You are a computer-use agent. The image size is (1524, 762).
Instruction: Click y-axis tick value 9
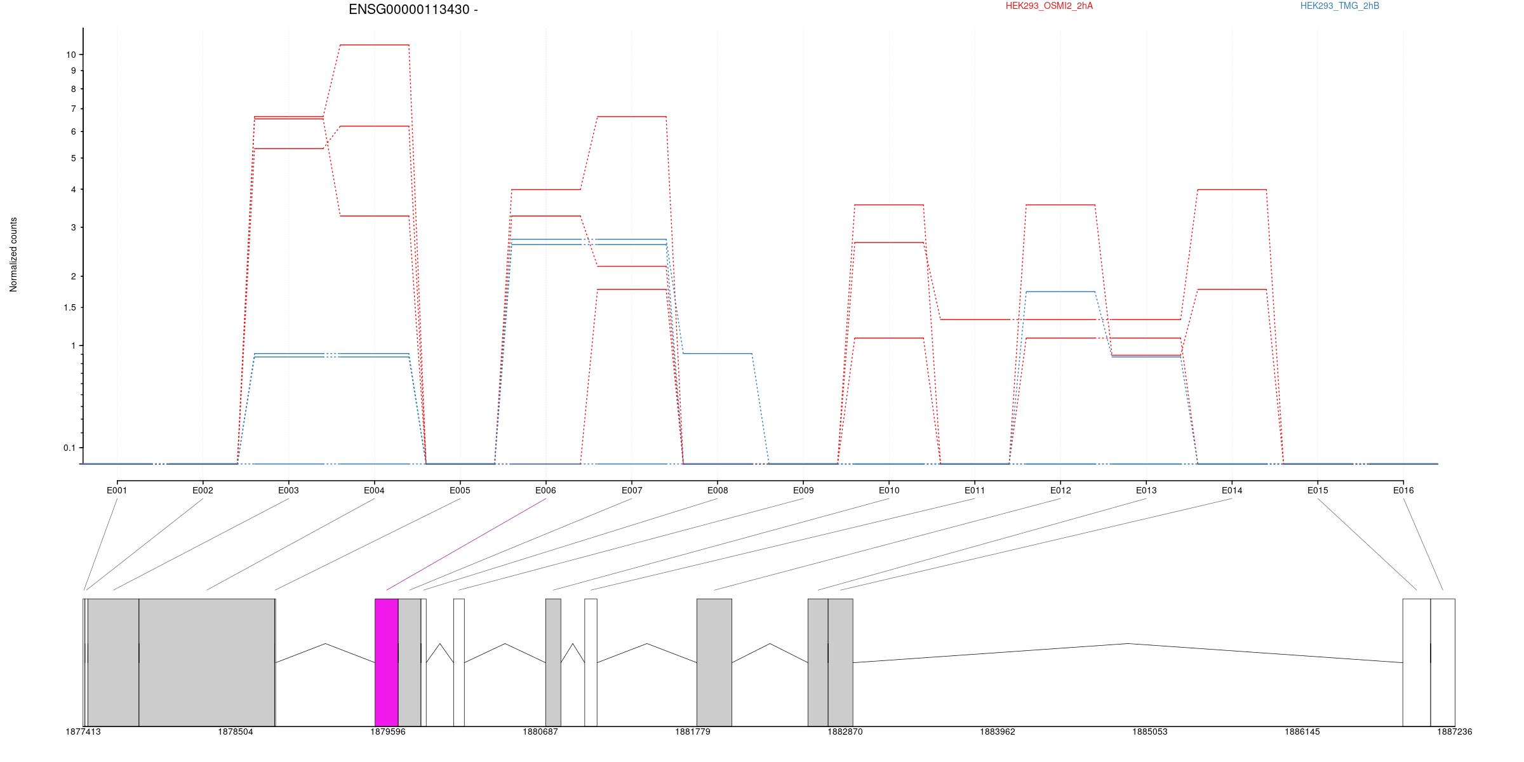73,70
